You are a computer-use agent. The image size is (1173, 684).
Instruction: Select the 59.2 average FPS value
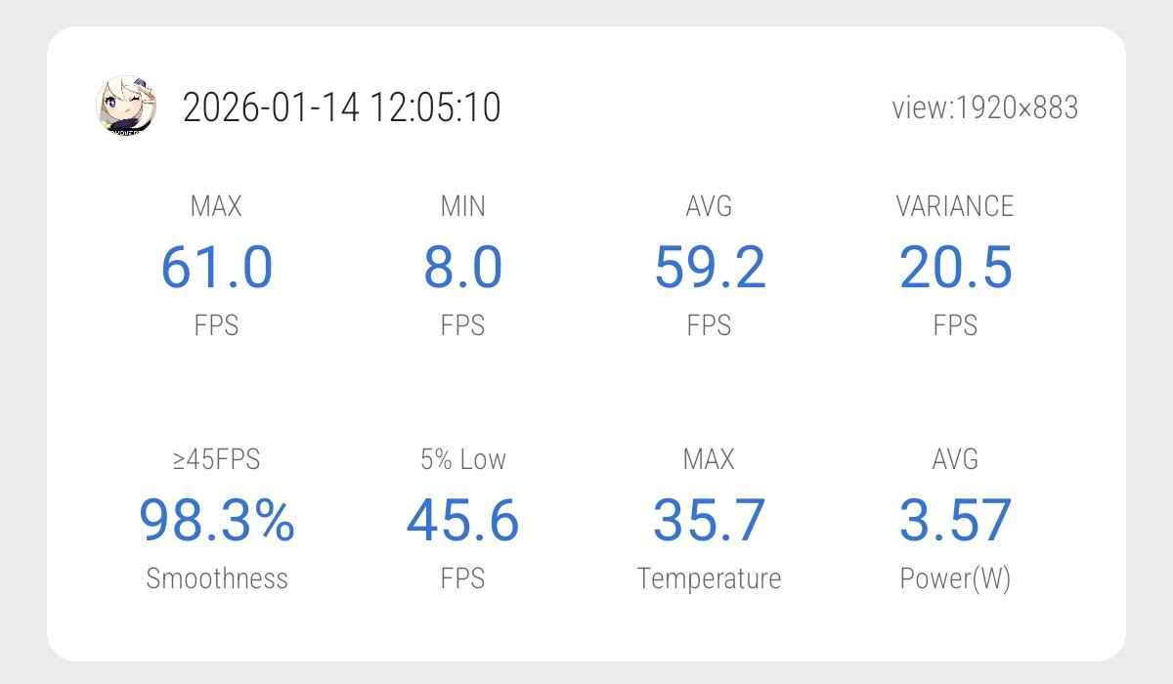pos(709,267)
